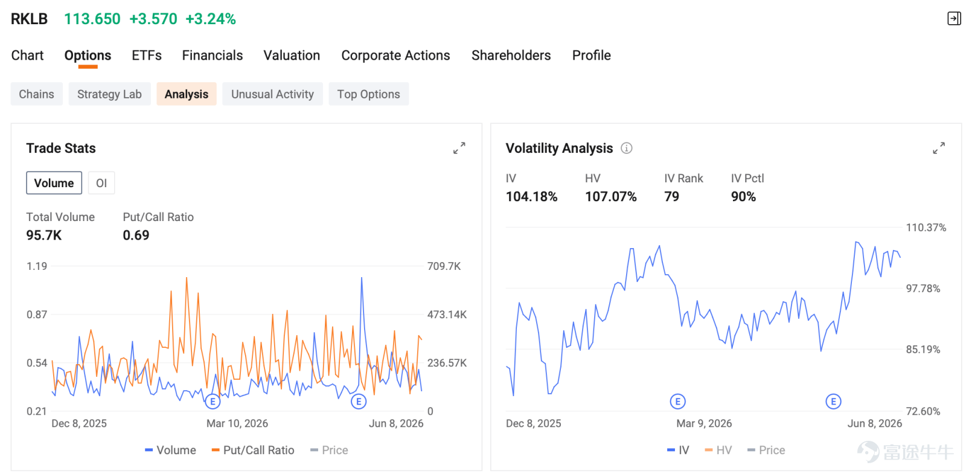Show the Price series in Trade Stats legend
Image resolution: width=966 pixels, height=474 pixels.
329,450
